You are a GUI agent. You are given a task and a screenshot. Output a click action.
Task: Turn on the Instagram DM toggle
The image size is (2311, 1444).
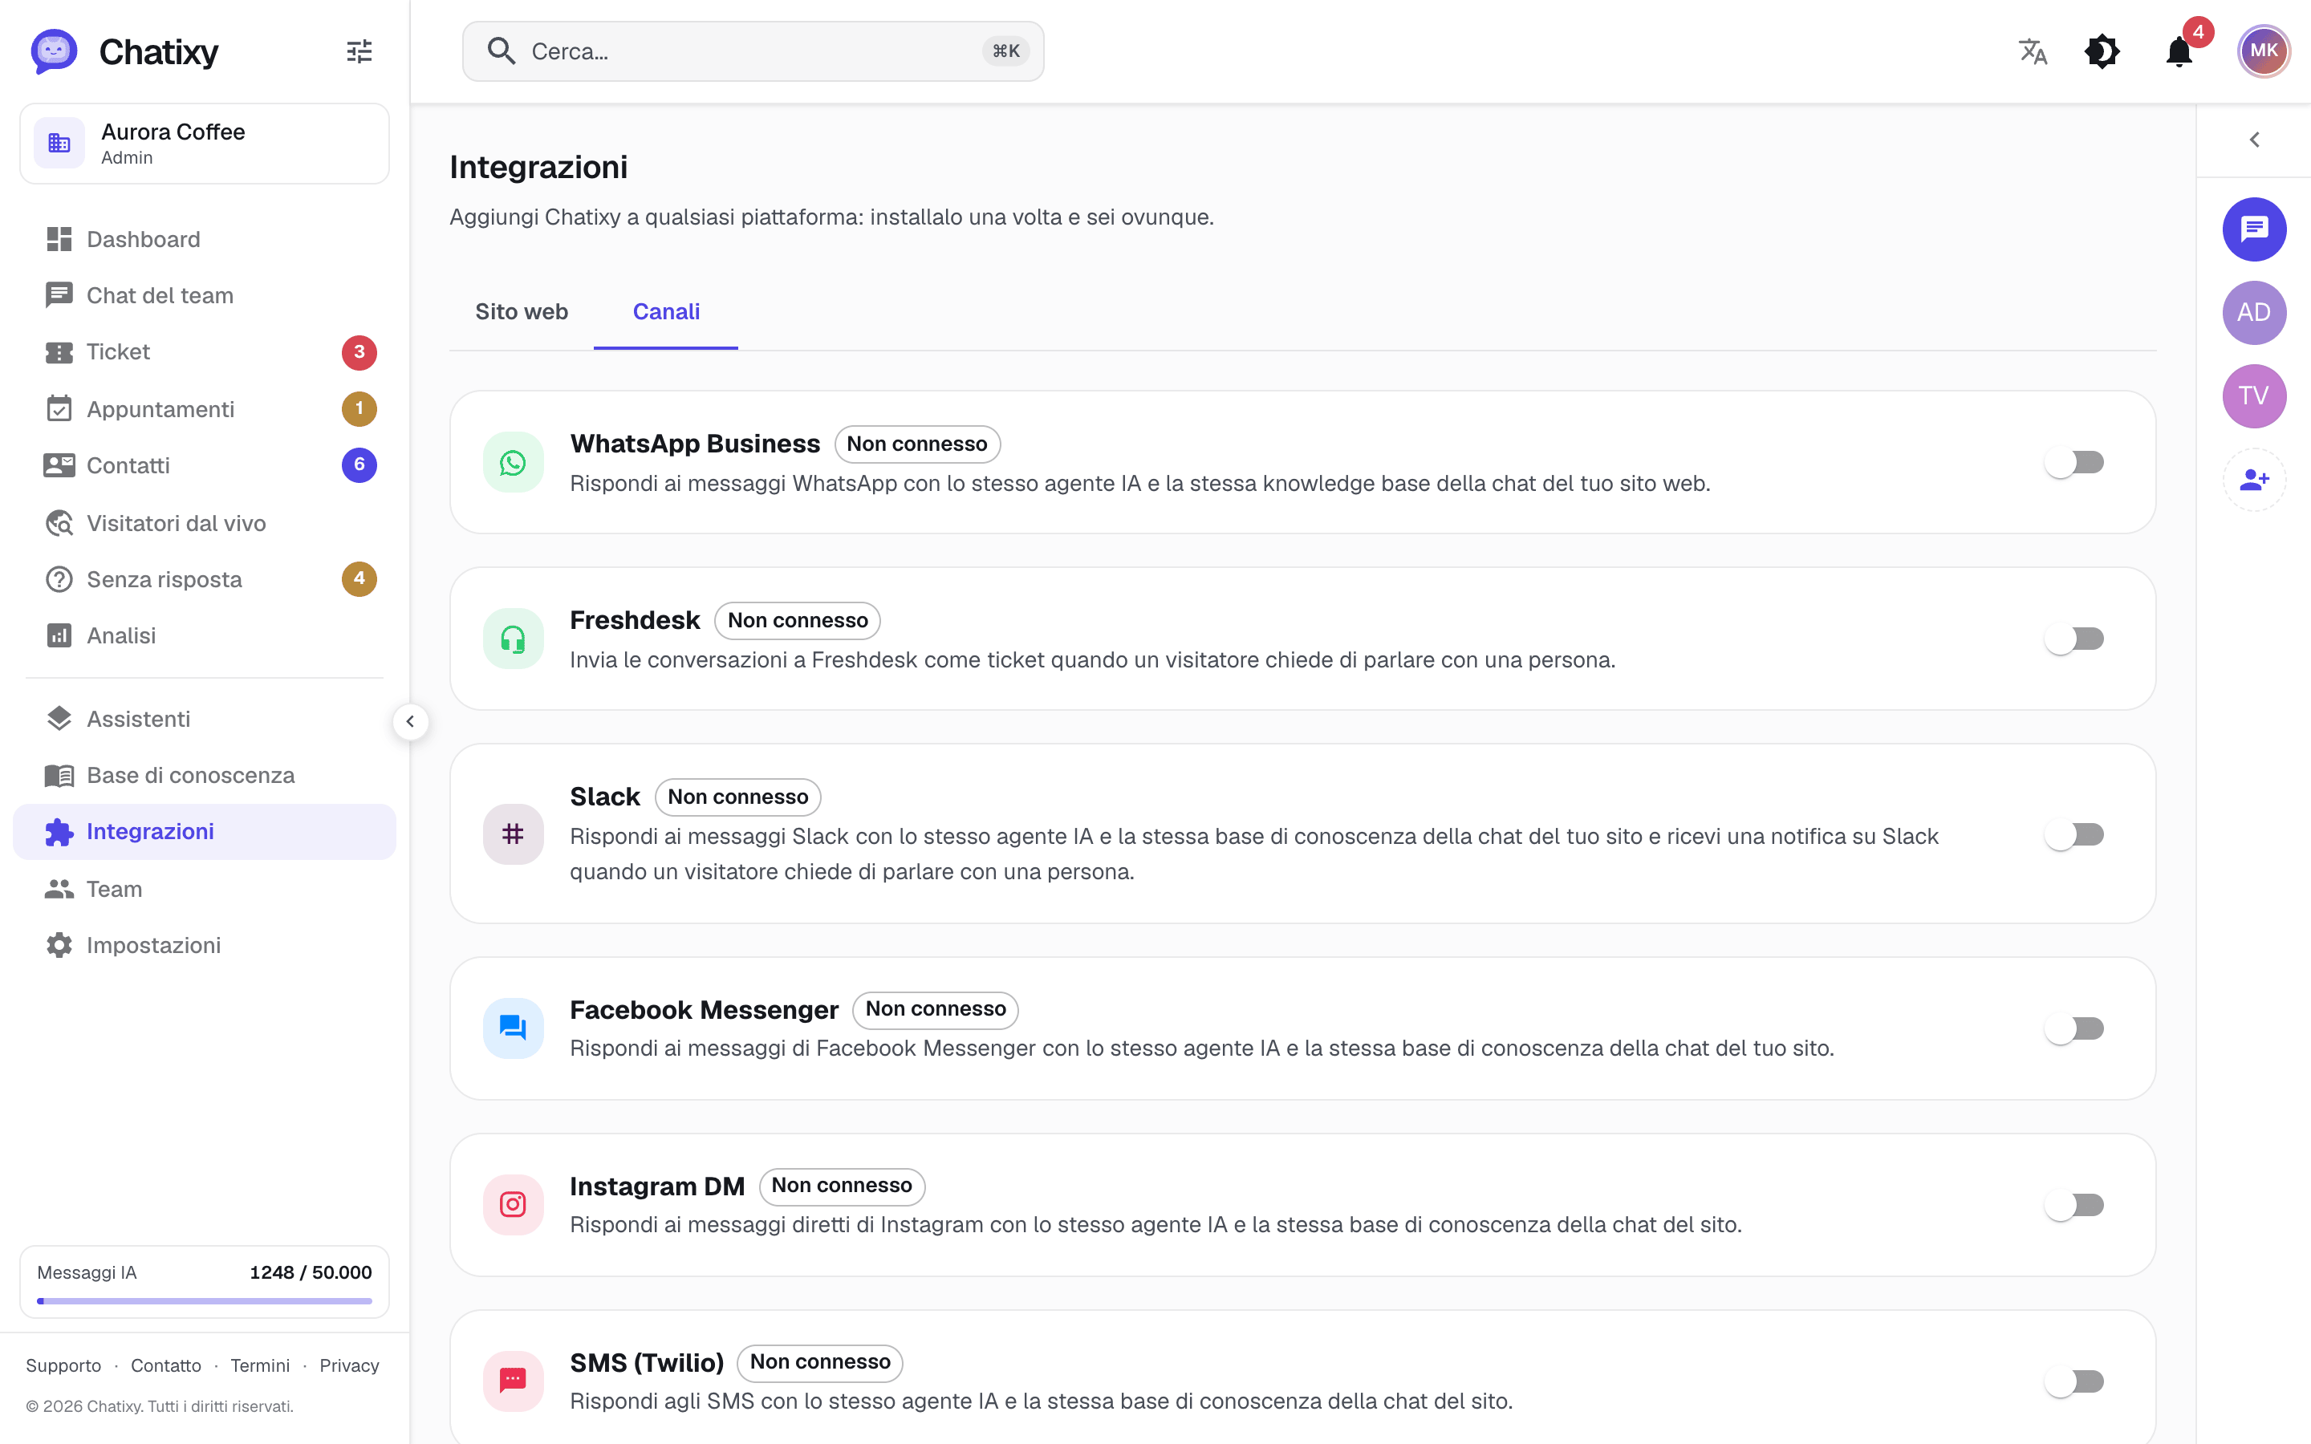2074,1205
